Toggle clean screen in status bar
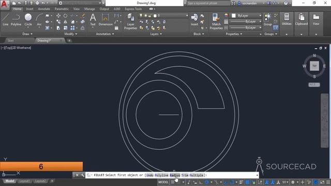The width and height of the screenshot is (331, 186). (x=322, y=182)
